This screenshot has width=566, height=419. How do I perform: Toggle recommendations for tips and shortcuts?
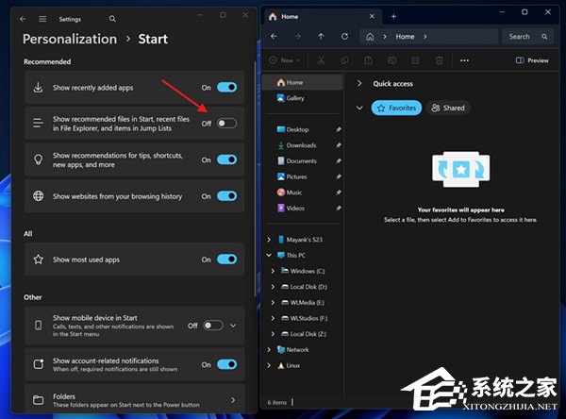pos(227,159)
